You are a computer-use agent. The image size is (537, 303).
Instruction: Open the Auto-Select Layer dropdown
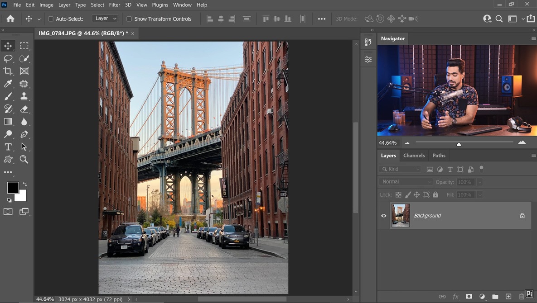tap(105, 19)
